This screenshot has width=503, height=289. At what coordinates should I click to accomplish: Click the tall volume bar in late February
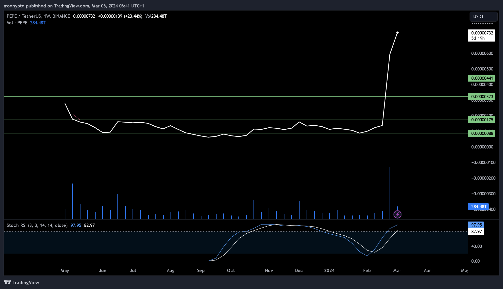point(390,193)
